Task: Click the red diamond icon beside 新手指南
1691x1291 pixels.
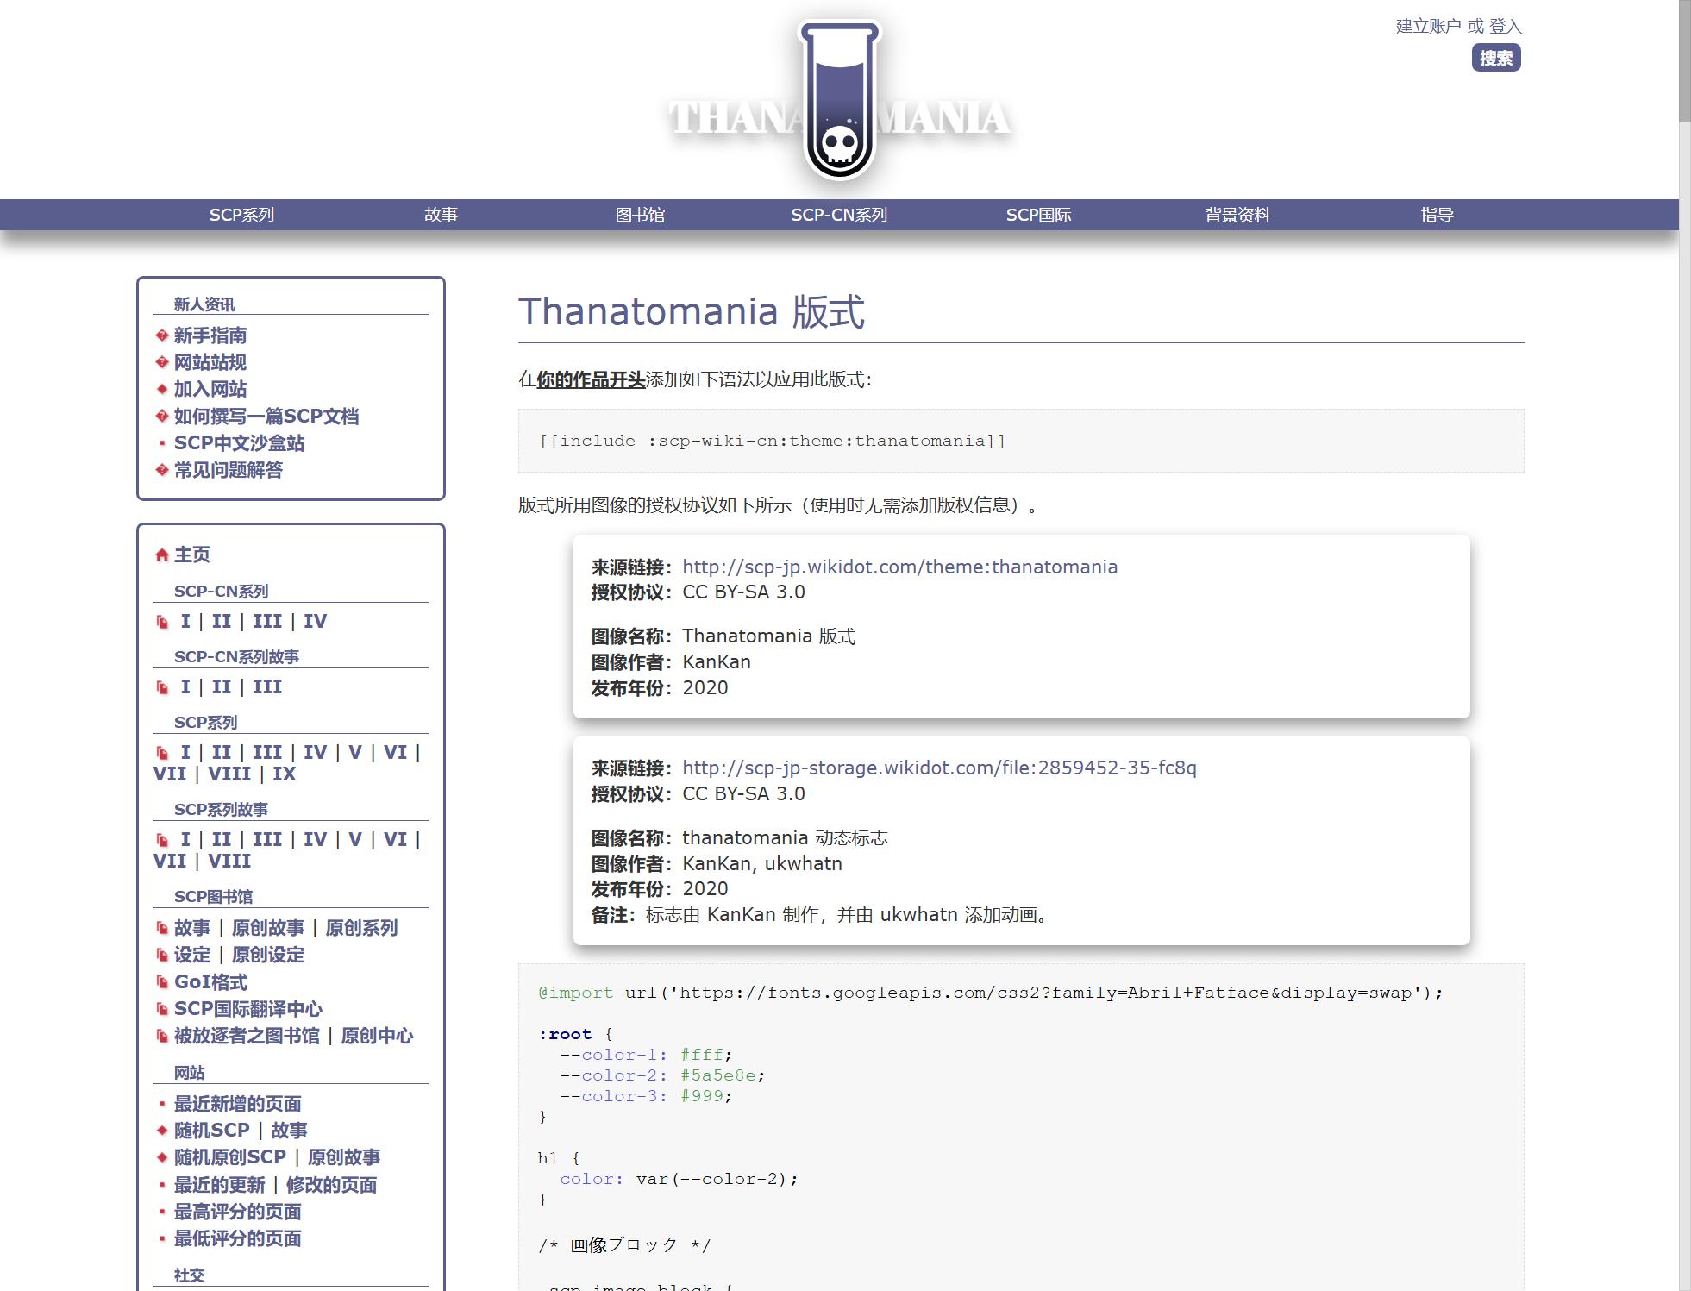Action: point(161,335)
